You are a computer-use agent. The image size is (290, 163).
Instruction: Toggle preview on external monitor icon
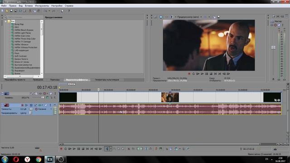pos(161,17)
